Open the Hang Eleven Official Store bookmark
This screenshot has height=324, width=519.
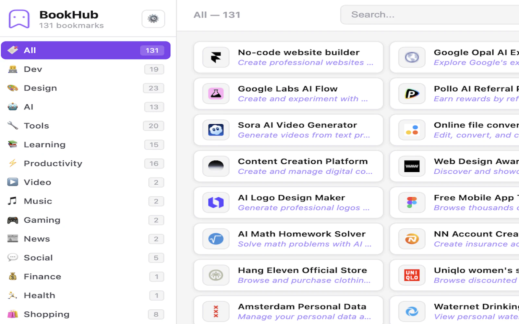[x=288, y=275]
